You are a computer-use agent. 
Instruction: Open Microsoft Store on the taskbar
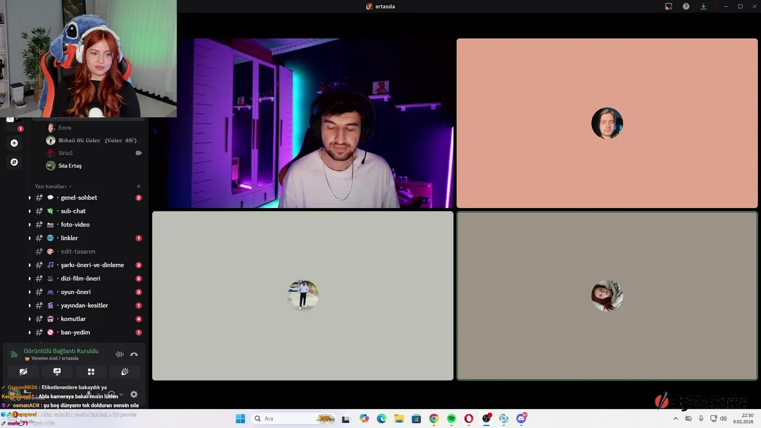pyautogui.click(x=416, y=418)
